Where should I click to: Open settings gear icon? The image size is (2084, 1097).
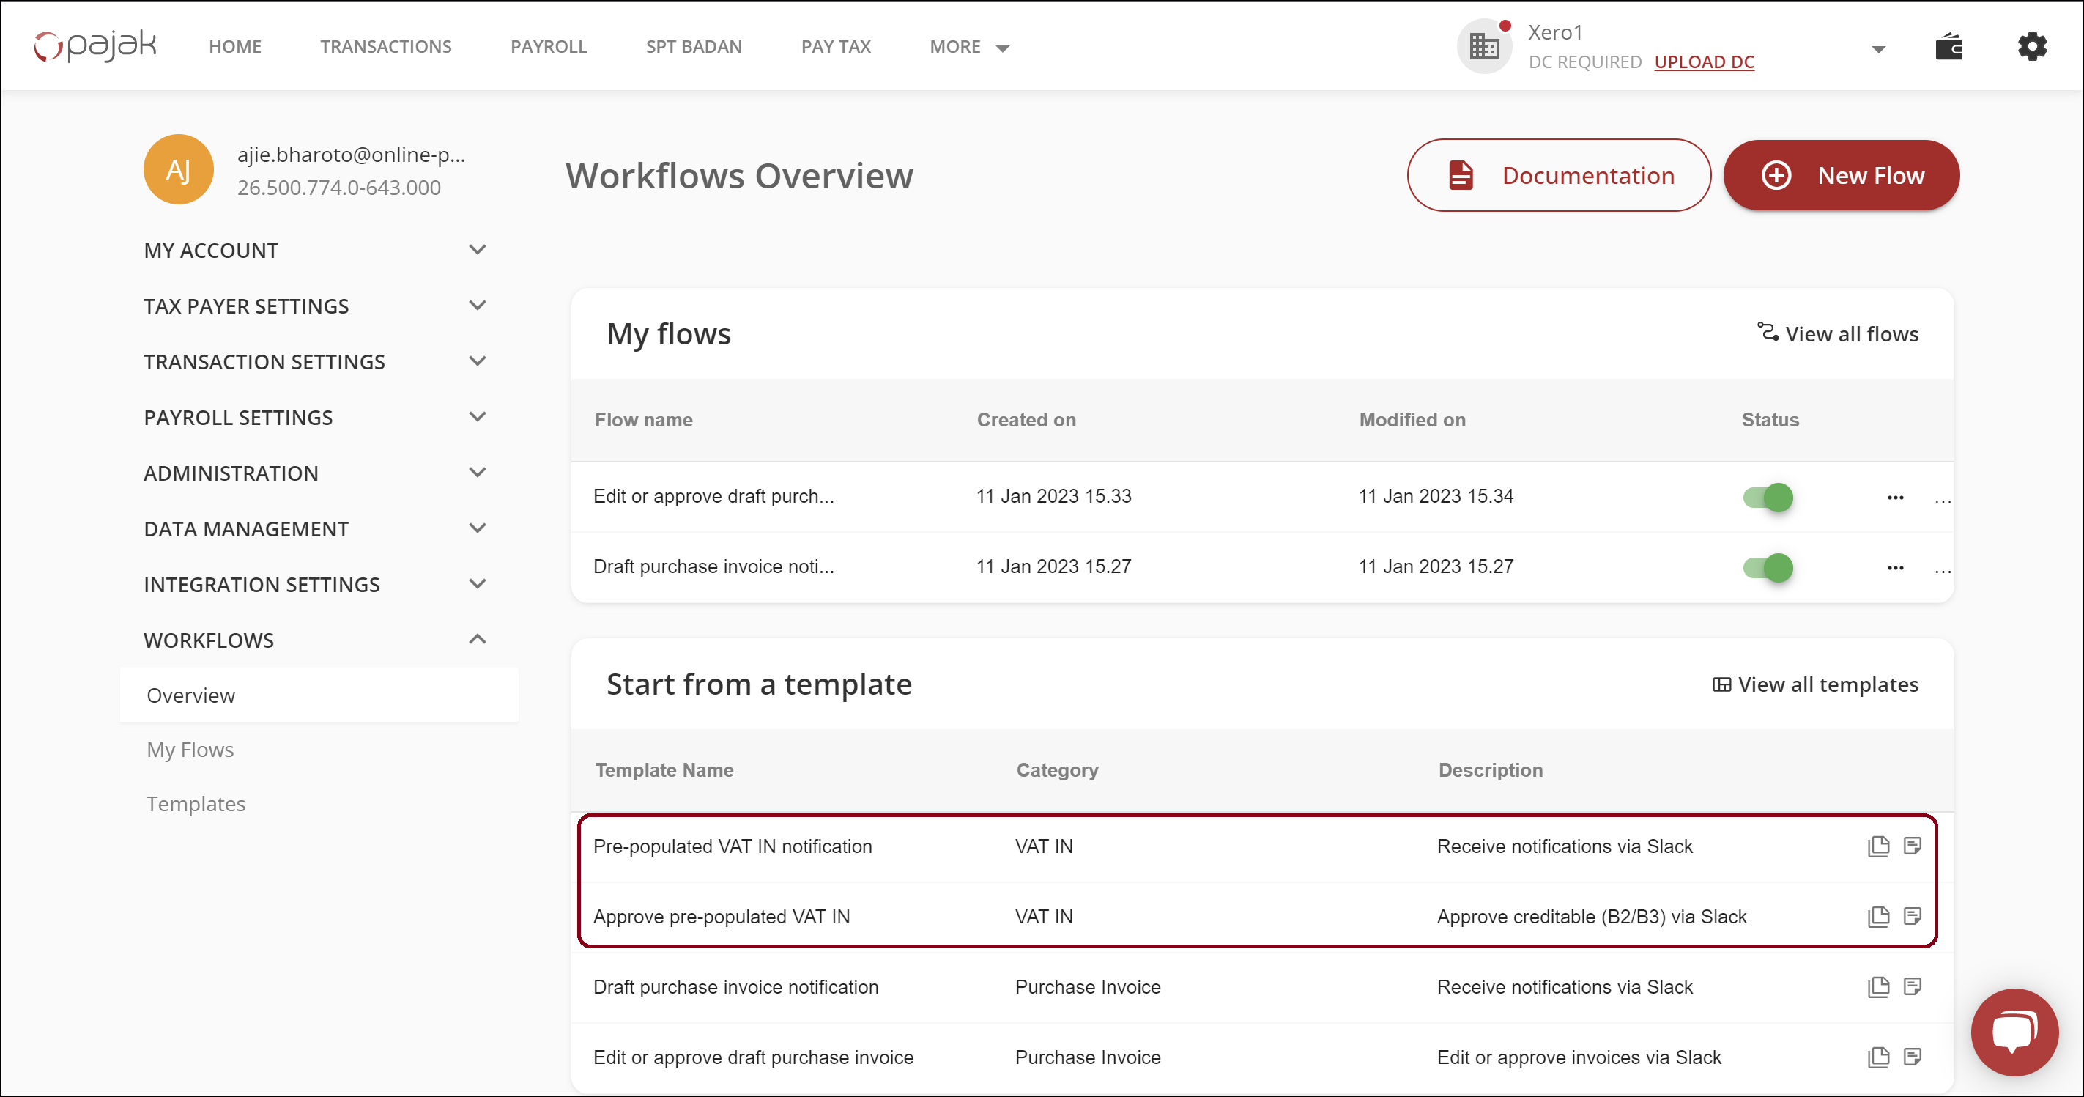[2031, 47]
